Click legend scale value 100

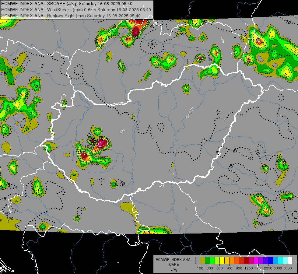pyautogui.click(x=200, y=268)
